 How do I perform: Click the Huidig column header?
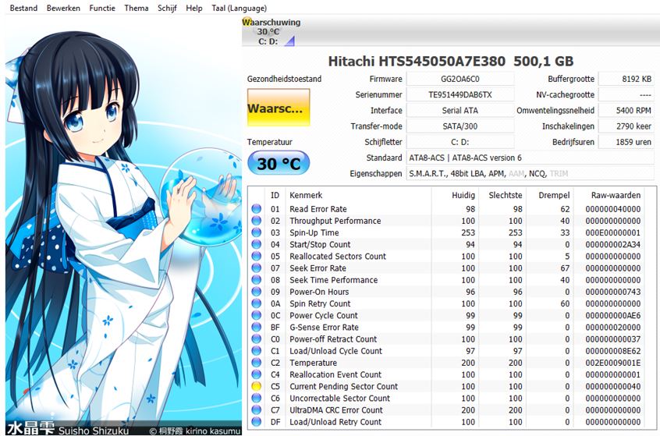pyautogui.click(x=463, y=195)
